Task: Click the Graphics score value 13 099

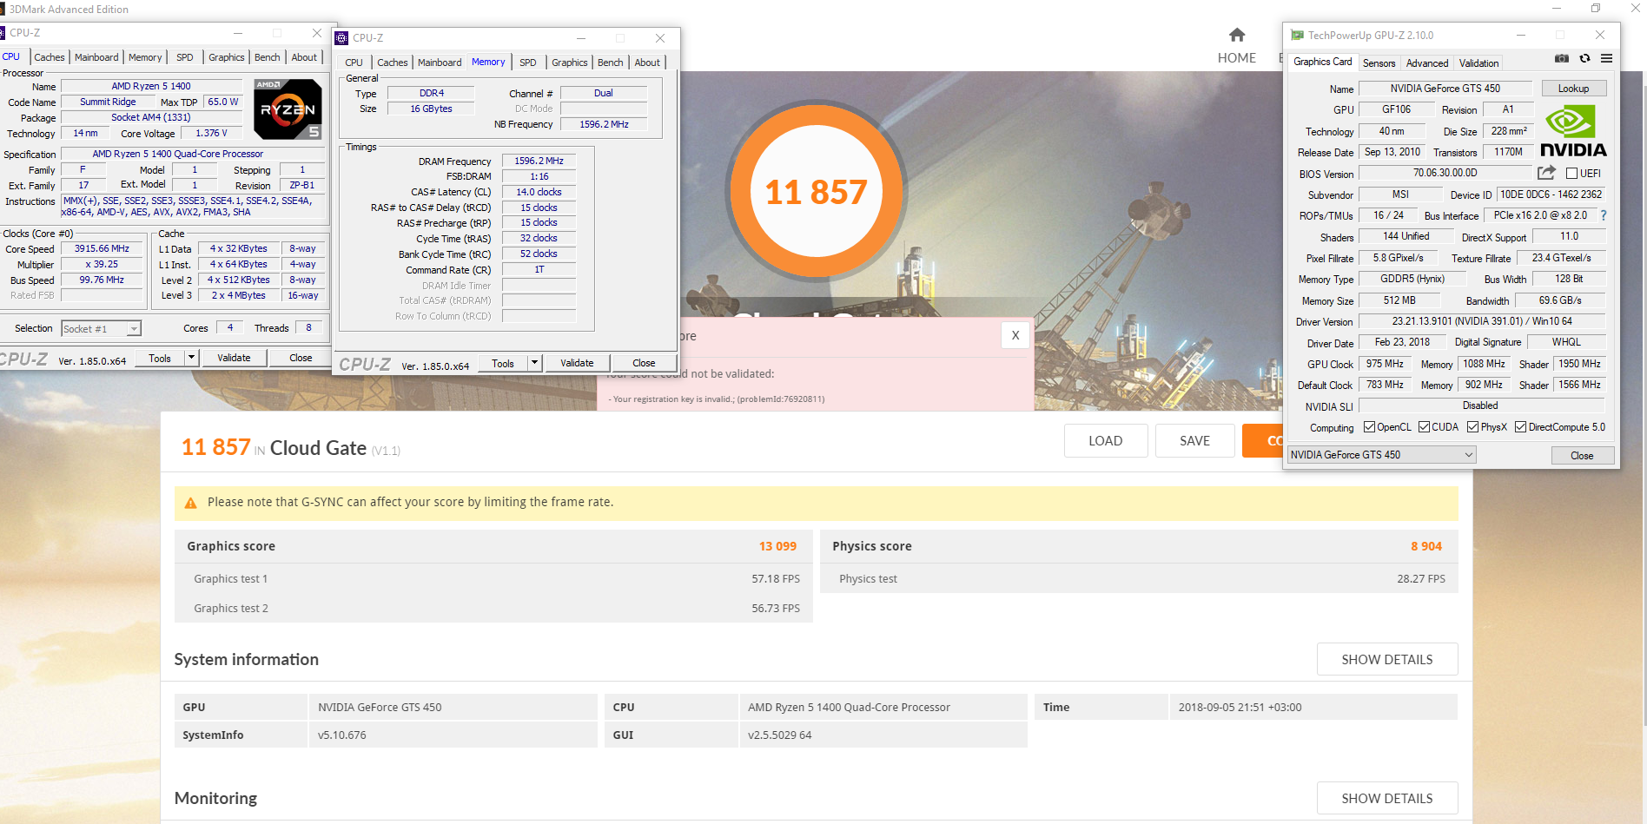Action: coord(777,546)
